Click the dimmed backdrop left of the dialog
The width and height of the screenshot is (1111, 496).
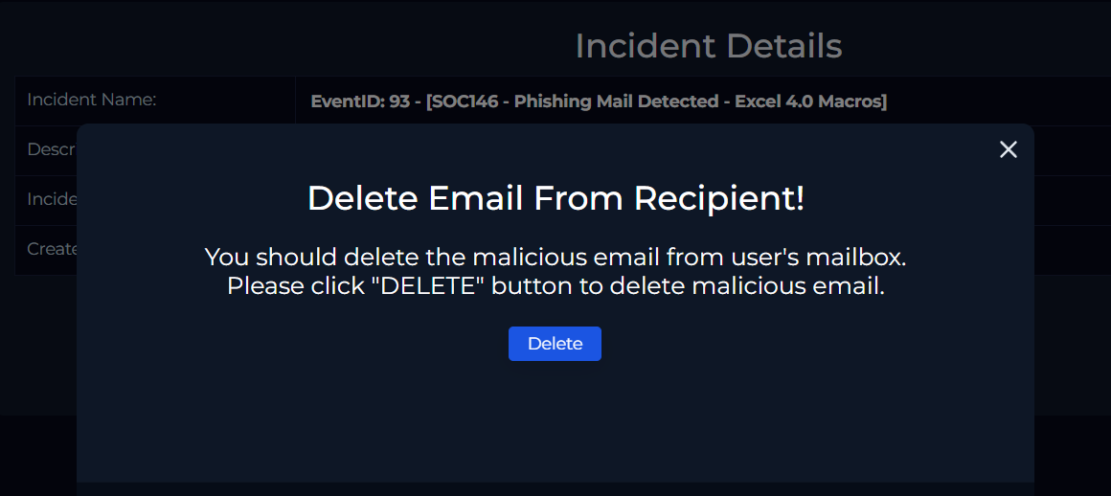pos(38,383)
